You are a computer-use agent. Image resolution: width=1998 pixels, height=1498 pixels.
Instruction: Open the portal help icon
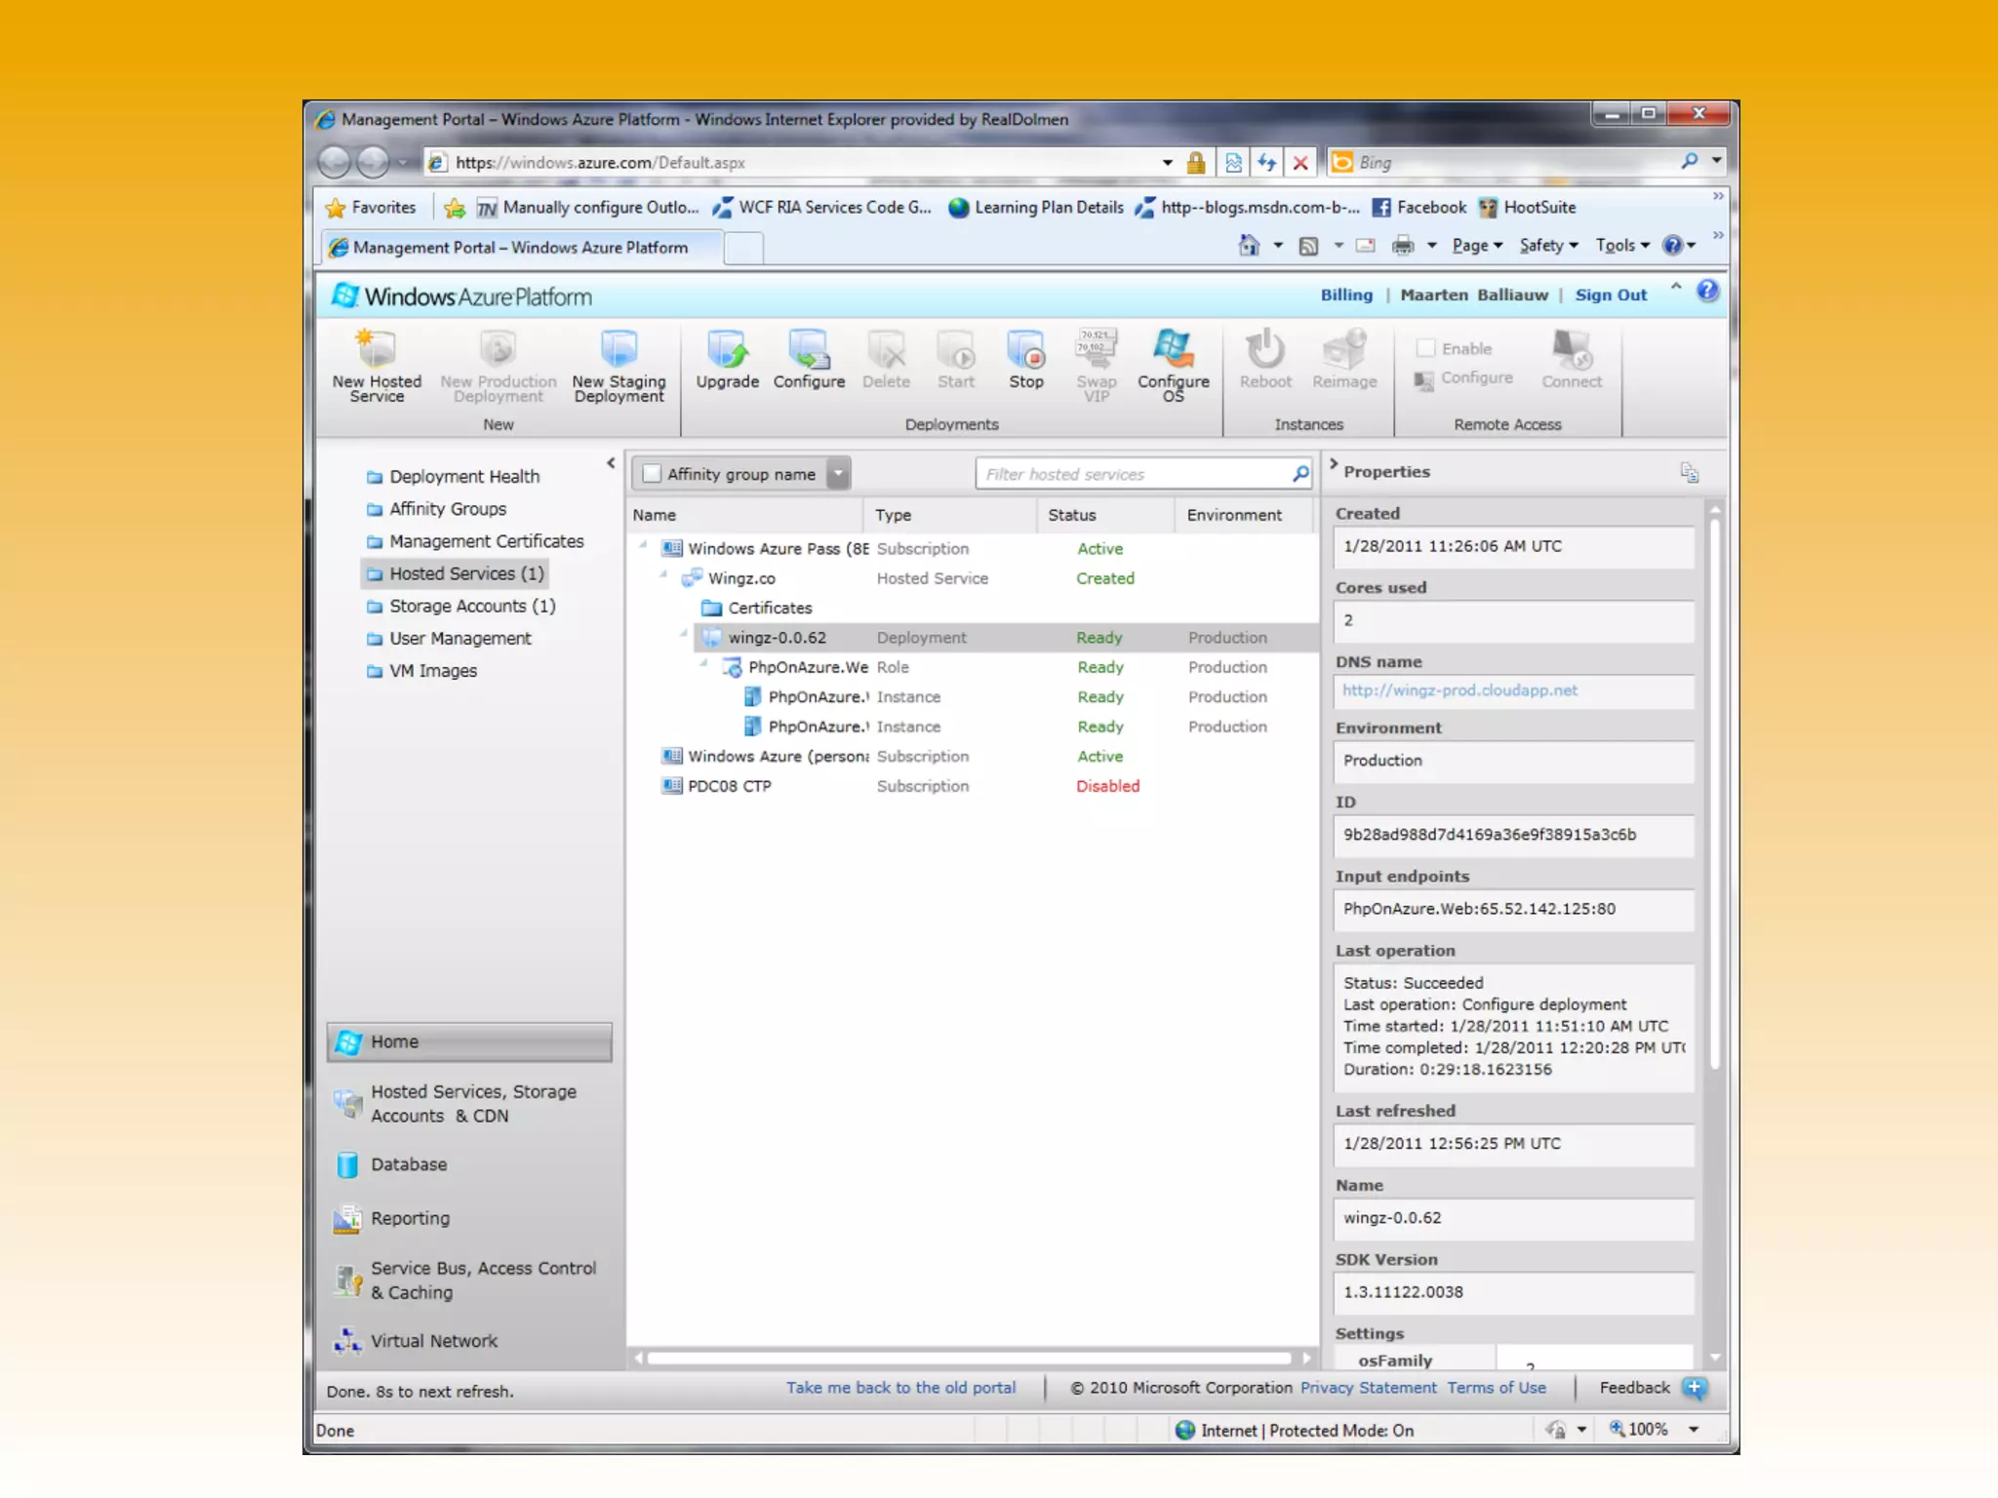[1707, 291]
